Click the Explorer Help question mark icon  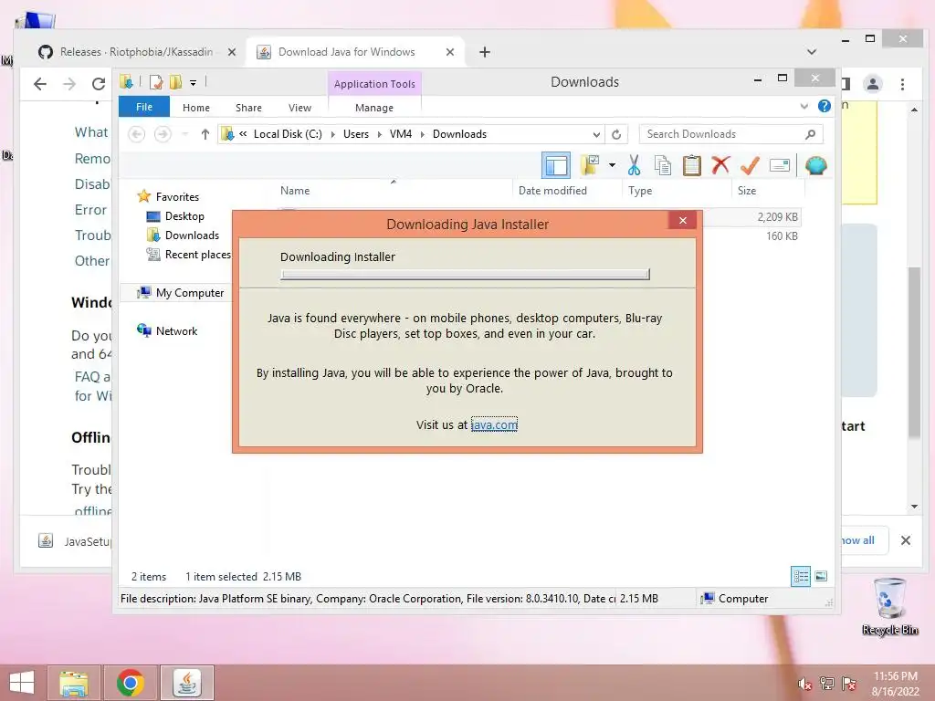point(825,106)
